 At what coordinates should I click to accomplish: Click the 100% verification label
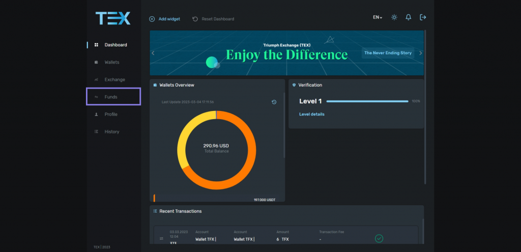(x=416, y=101)
